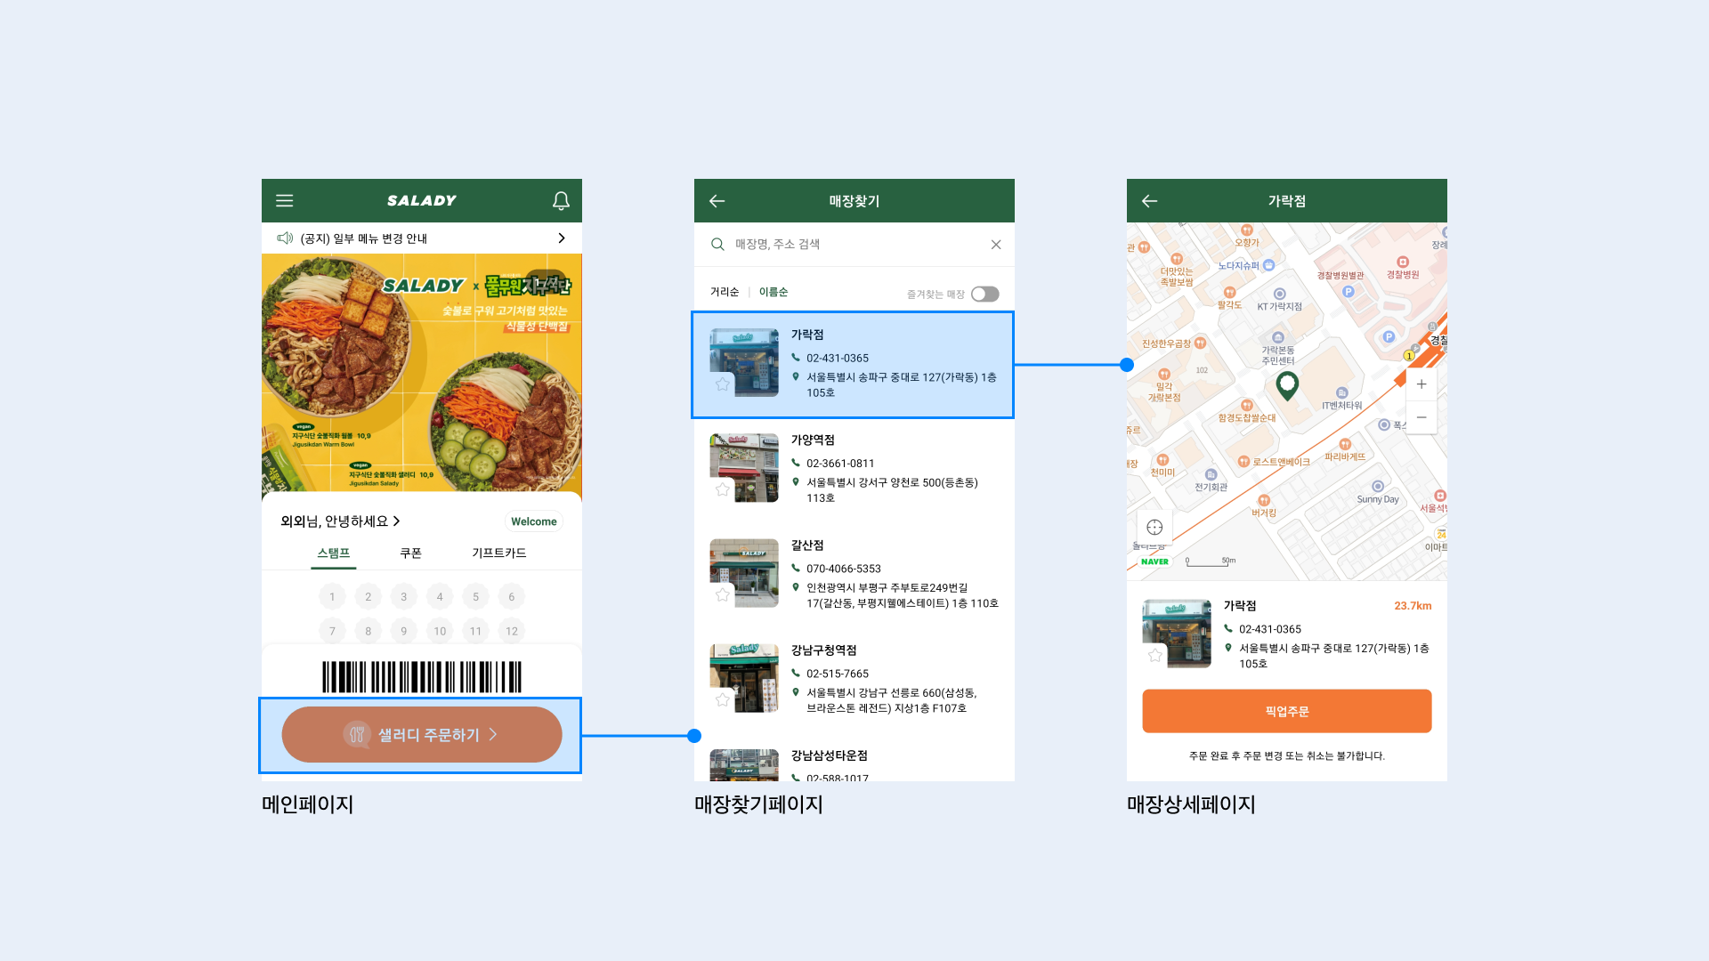
Task: Expand the notice banner chevron
Action: point(562,238)
